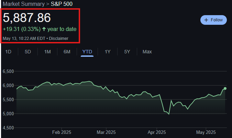Show the 5Y chart range

pos(127,52)
